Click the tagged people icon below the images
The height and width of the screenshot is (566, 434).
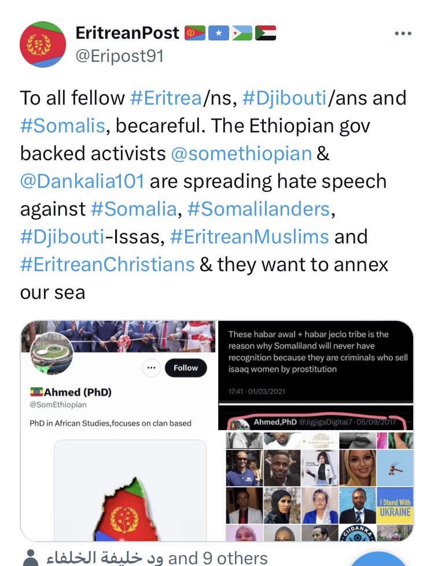tap(30, 558)
